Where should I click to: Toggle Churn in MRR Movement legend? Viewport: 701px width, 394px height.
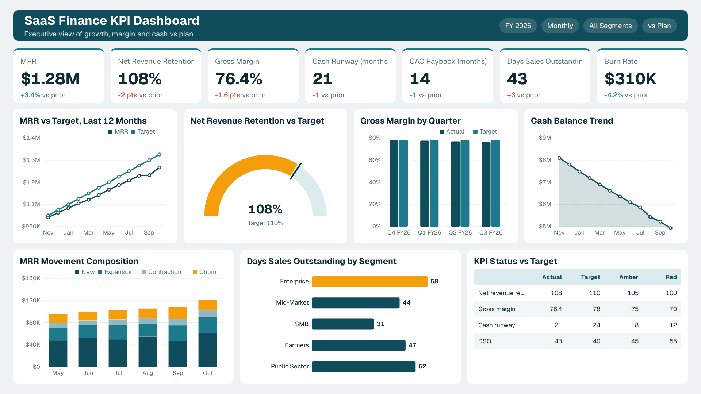[204, 272]
